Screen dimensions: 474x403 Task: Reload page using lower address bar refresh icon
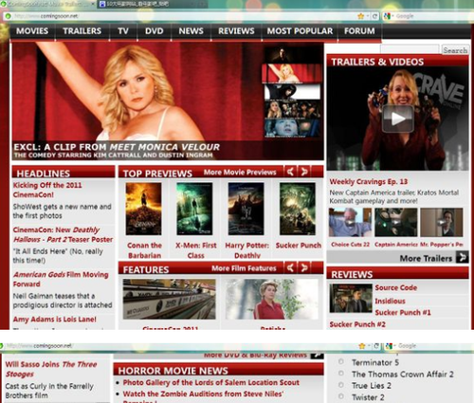pyautogui.click(x=376, y=346)
